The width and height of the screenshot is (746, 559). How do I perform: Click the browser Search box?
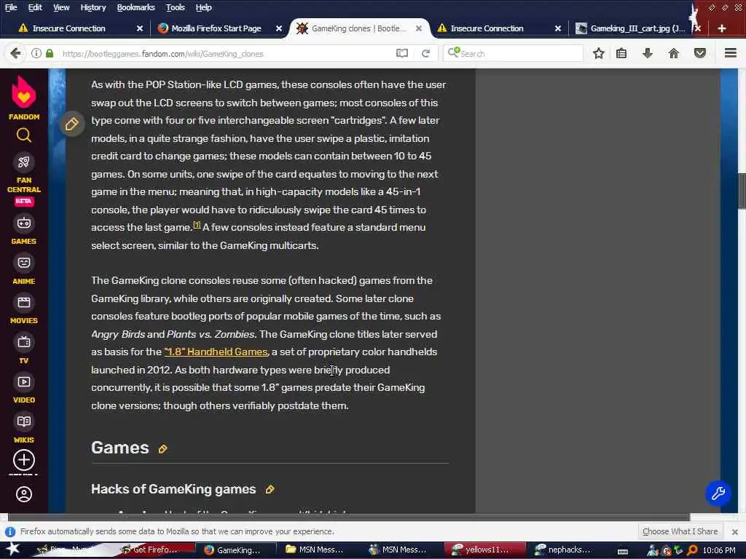coord(514,54)
